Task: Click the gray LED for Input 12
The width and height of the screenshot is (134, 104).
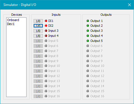Action: pyautogui.click(x=46, y=76)
